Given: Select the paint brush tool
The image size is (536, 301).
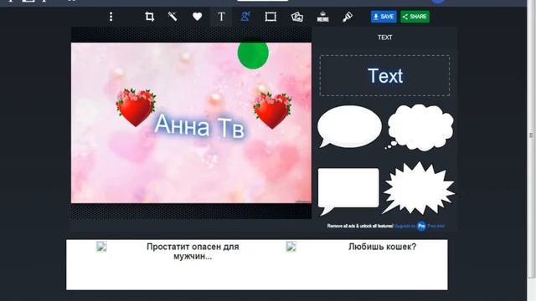Looking at the screenshot, I should pyautogui.click(x=348, y=17).
